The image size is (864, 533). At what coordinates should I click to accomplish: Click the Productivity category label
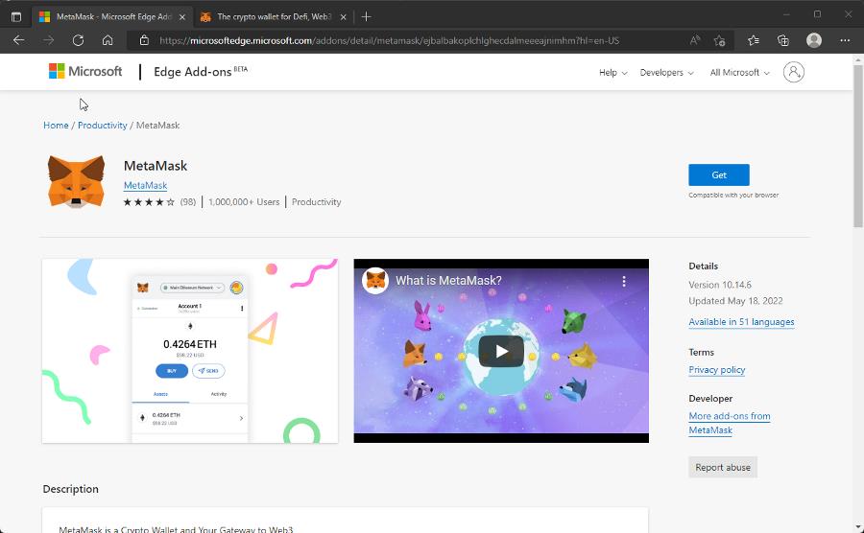tap(316, 202)
